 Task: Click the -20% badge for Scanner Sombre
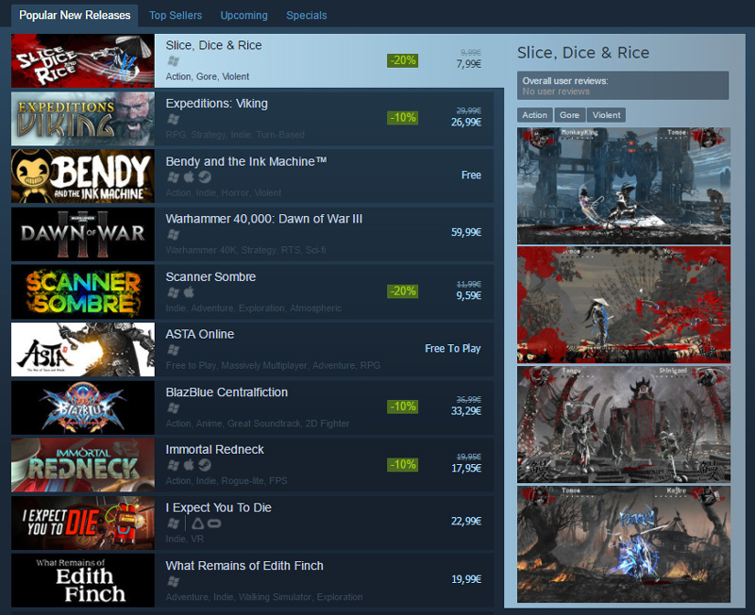click(403, 291)
